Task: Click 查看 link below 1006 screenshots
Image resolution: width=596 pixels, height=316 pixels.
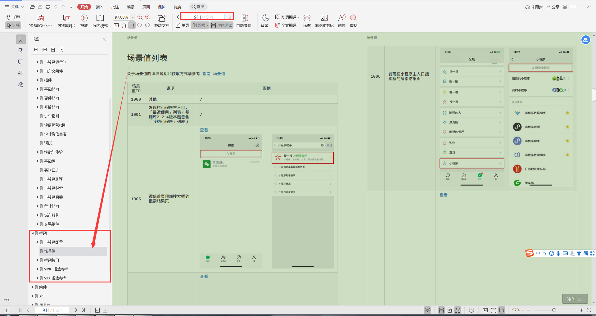Action: (x=444, y=195)
